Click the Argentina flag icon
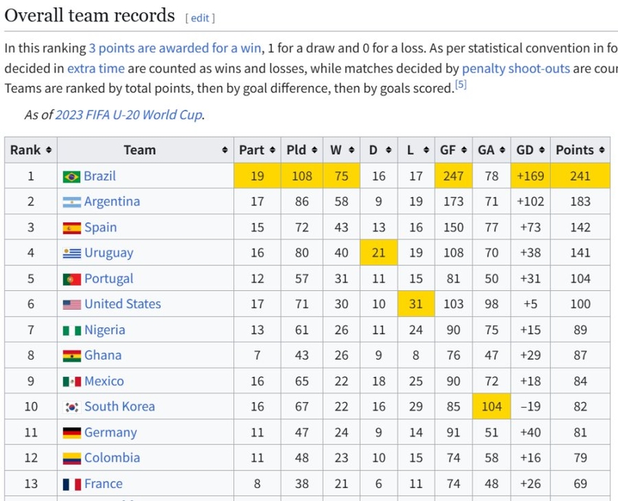Image resolution: width=618 pixels, height=501 pixels. (71, 202)
